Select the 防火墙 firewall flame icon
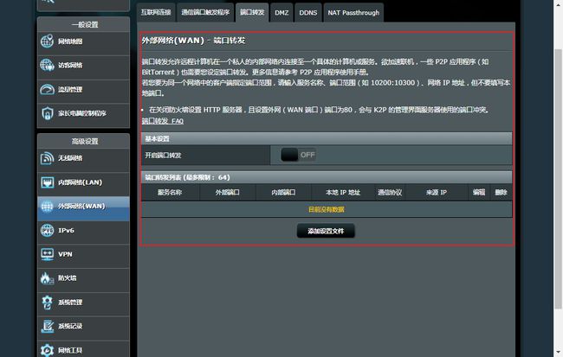Screen dimensions: 563x357 coord(47,278)
